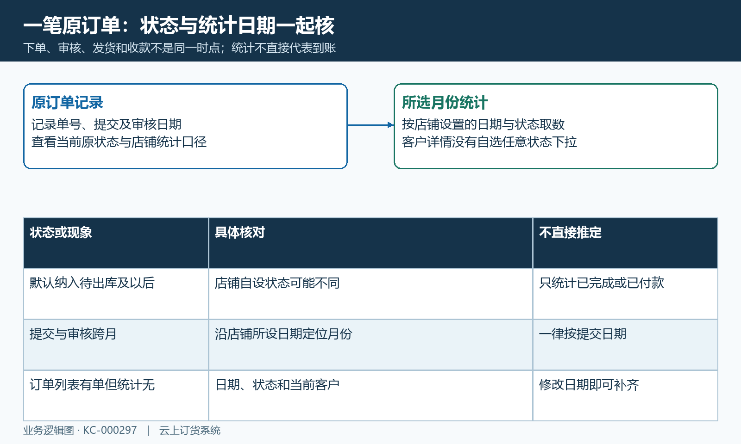Click the 所选月份统计 box heading
This screenshot has height=444, width=741.
coord(445,103)
